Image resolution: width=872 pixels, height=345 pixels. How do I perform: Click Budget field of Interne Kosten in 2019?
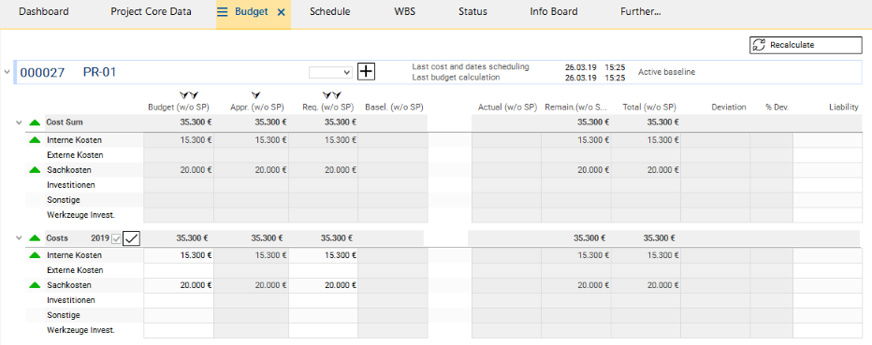(179, 255)
